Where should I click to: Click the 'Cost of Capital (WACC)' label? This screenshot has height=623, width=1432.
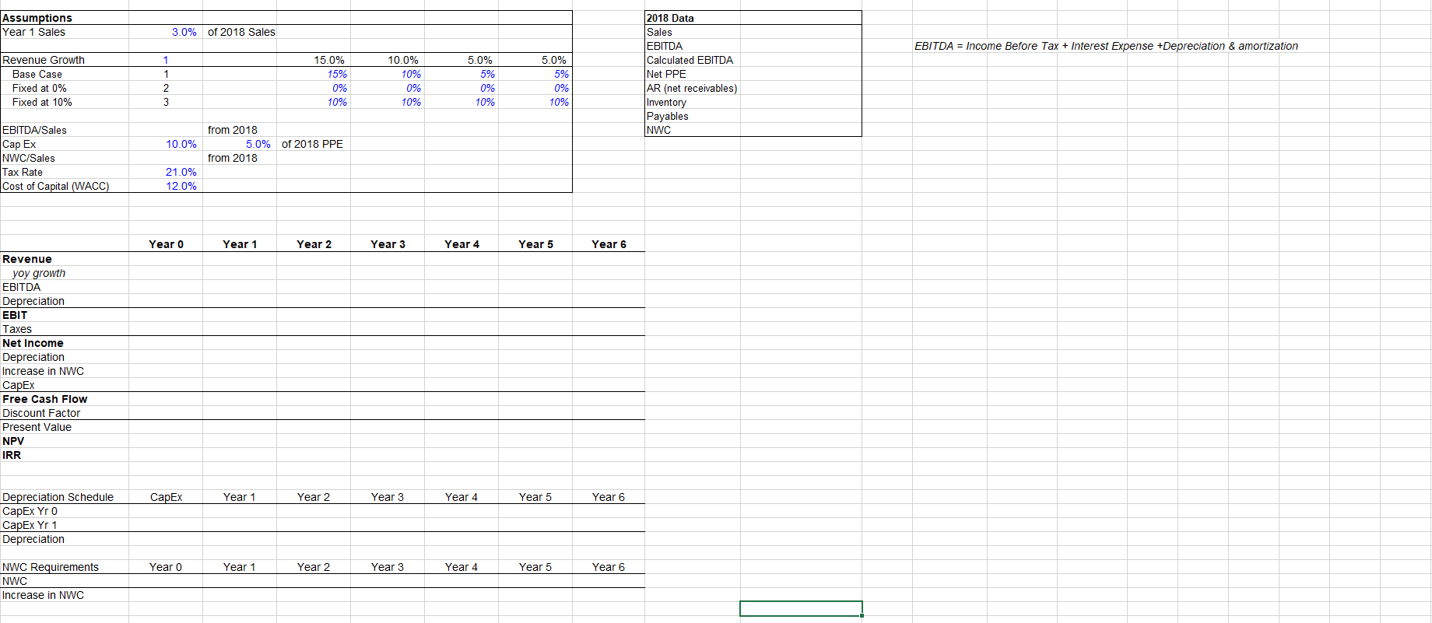pos(56,186)
